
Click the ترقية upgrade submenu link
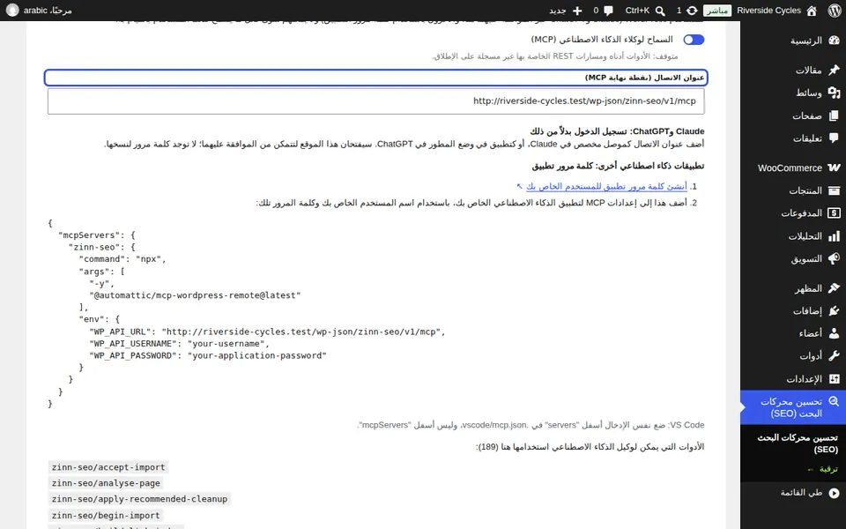823,468
